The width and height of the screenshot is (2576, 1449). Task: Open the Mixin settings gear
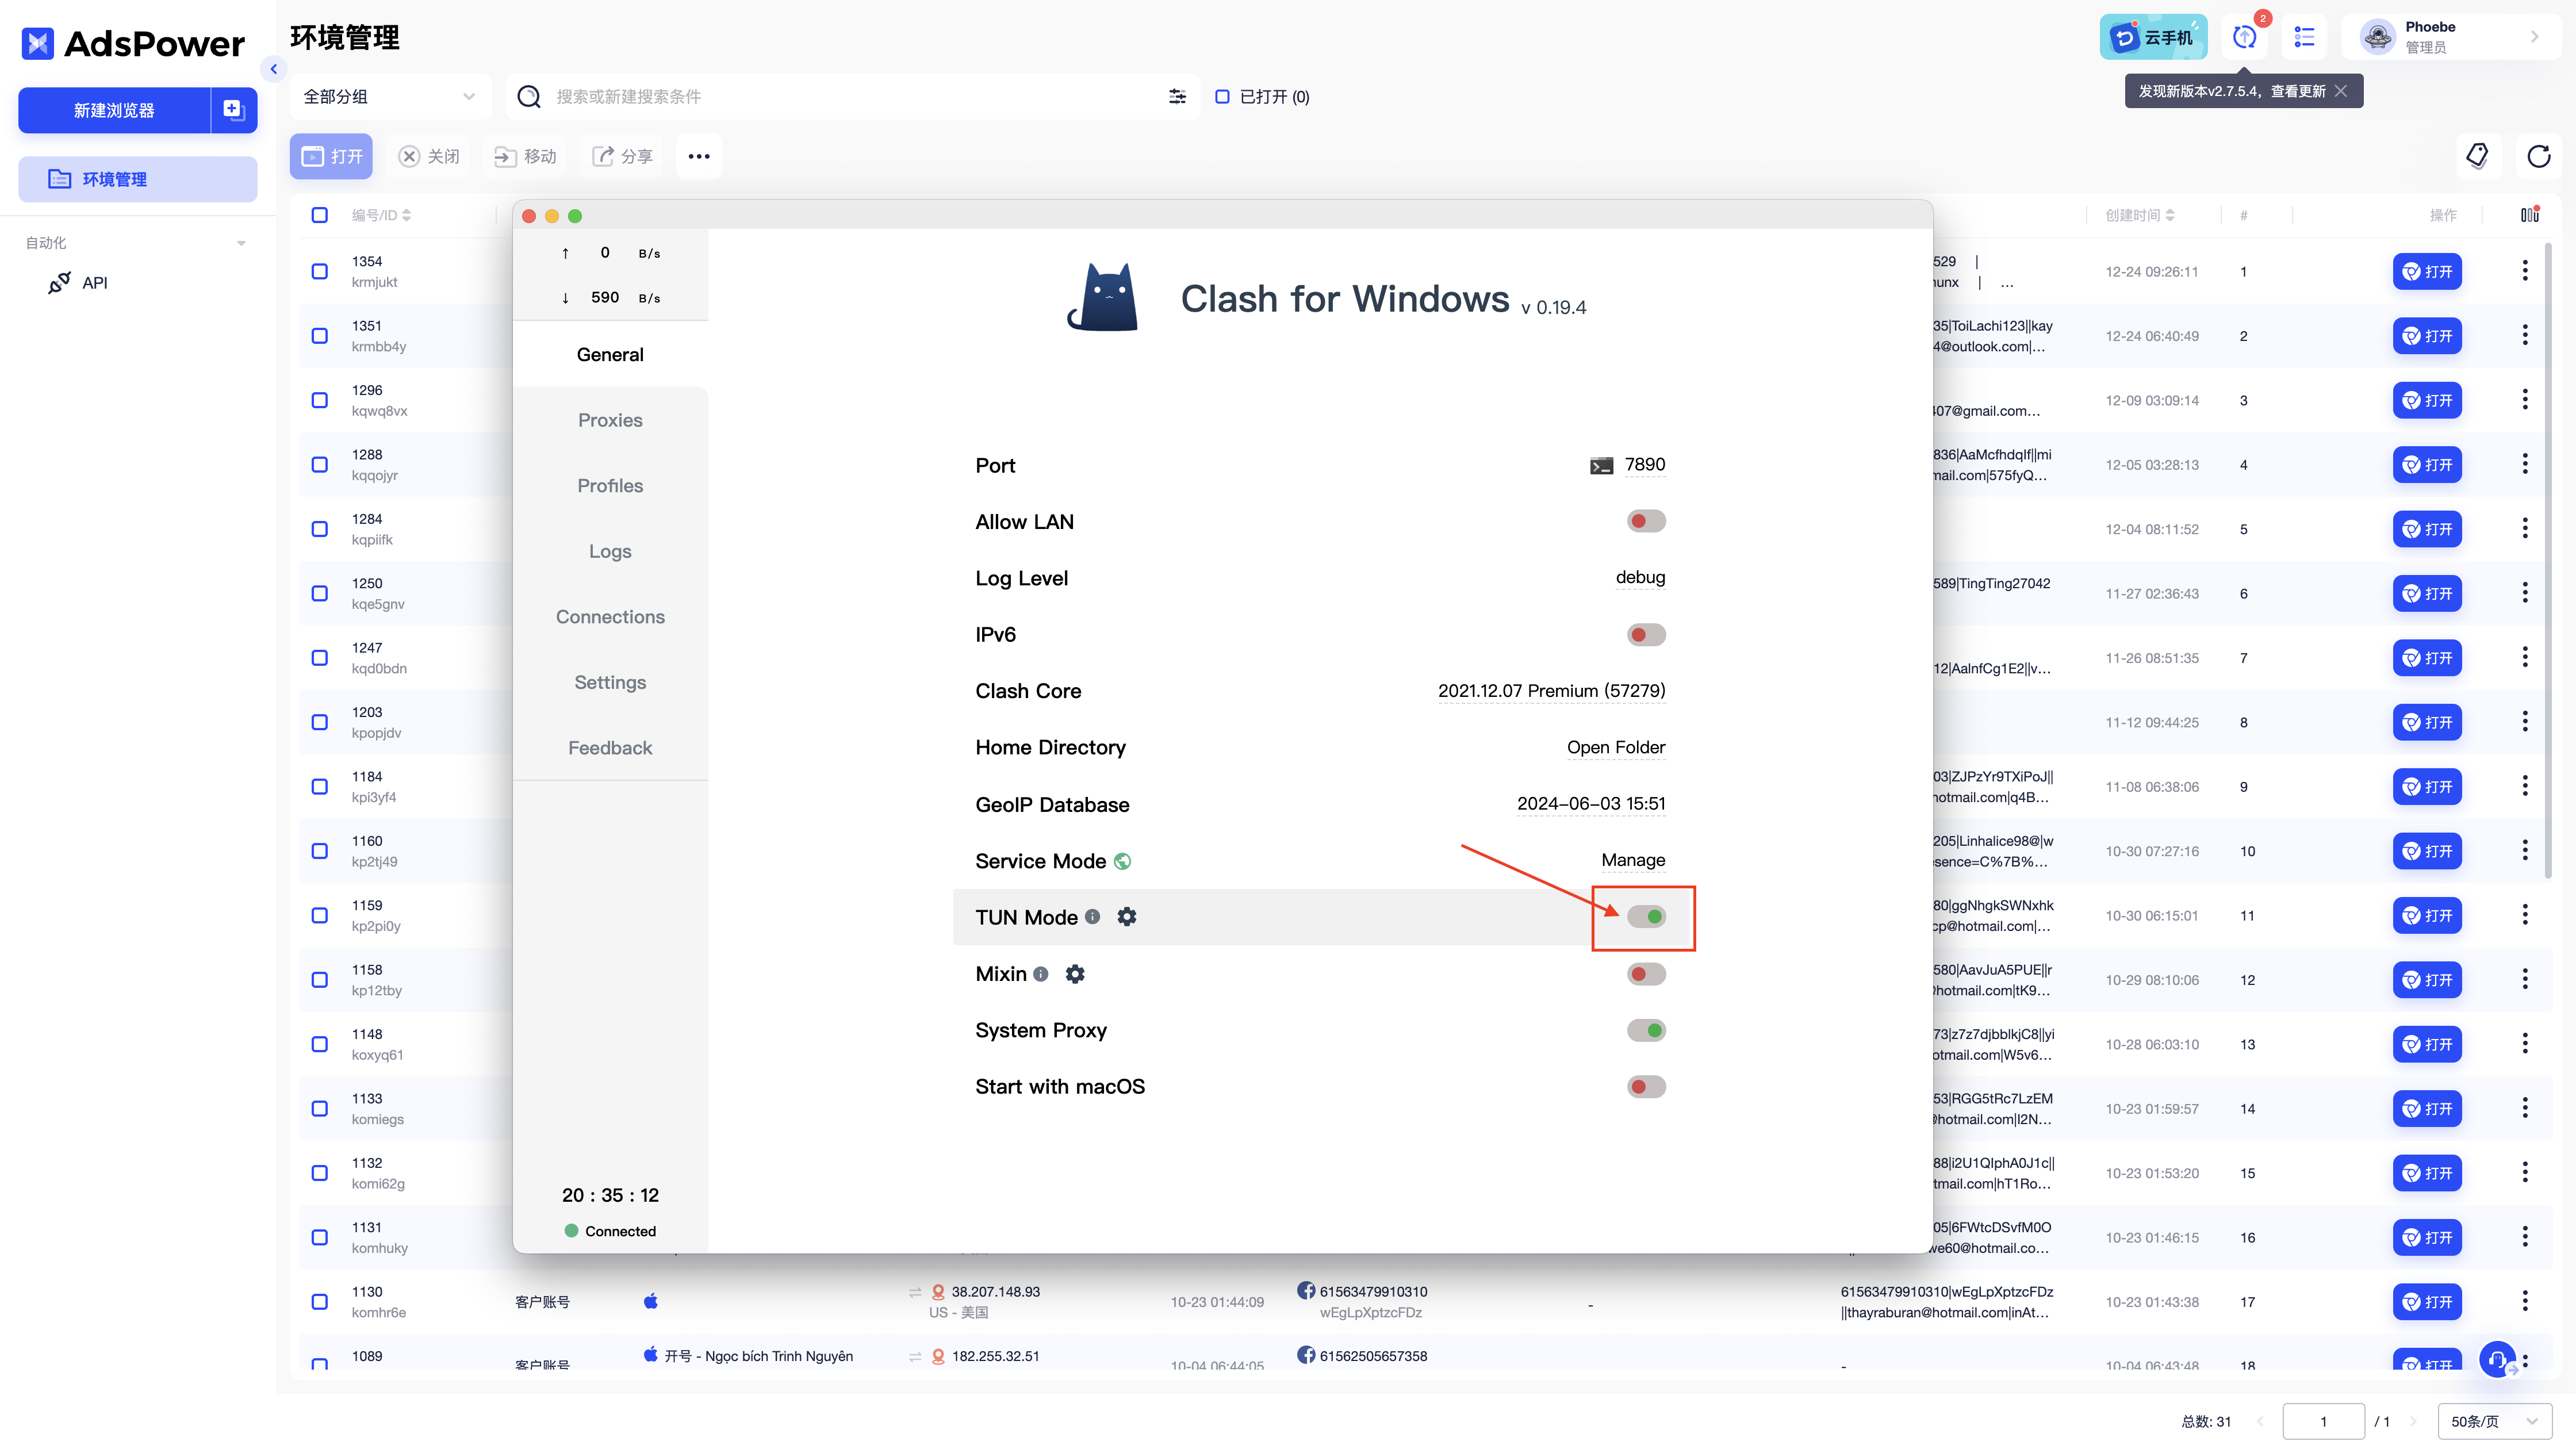[1075, 974]
